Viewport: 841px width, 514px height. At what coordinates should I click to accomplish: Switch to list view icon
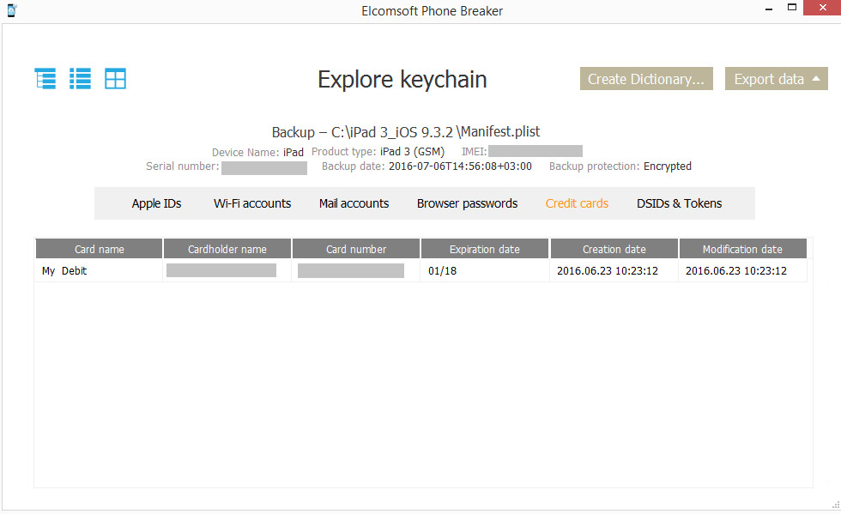point(80,79)
